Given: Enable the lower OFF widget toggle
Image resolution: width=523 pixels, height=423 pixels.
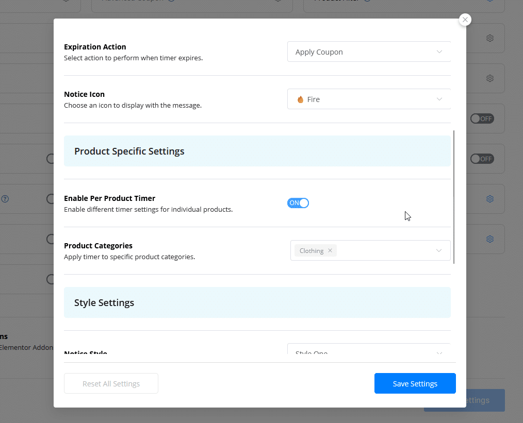Looking at the screenshot, I should click(x=482, y=159).
